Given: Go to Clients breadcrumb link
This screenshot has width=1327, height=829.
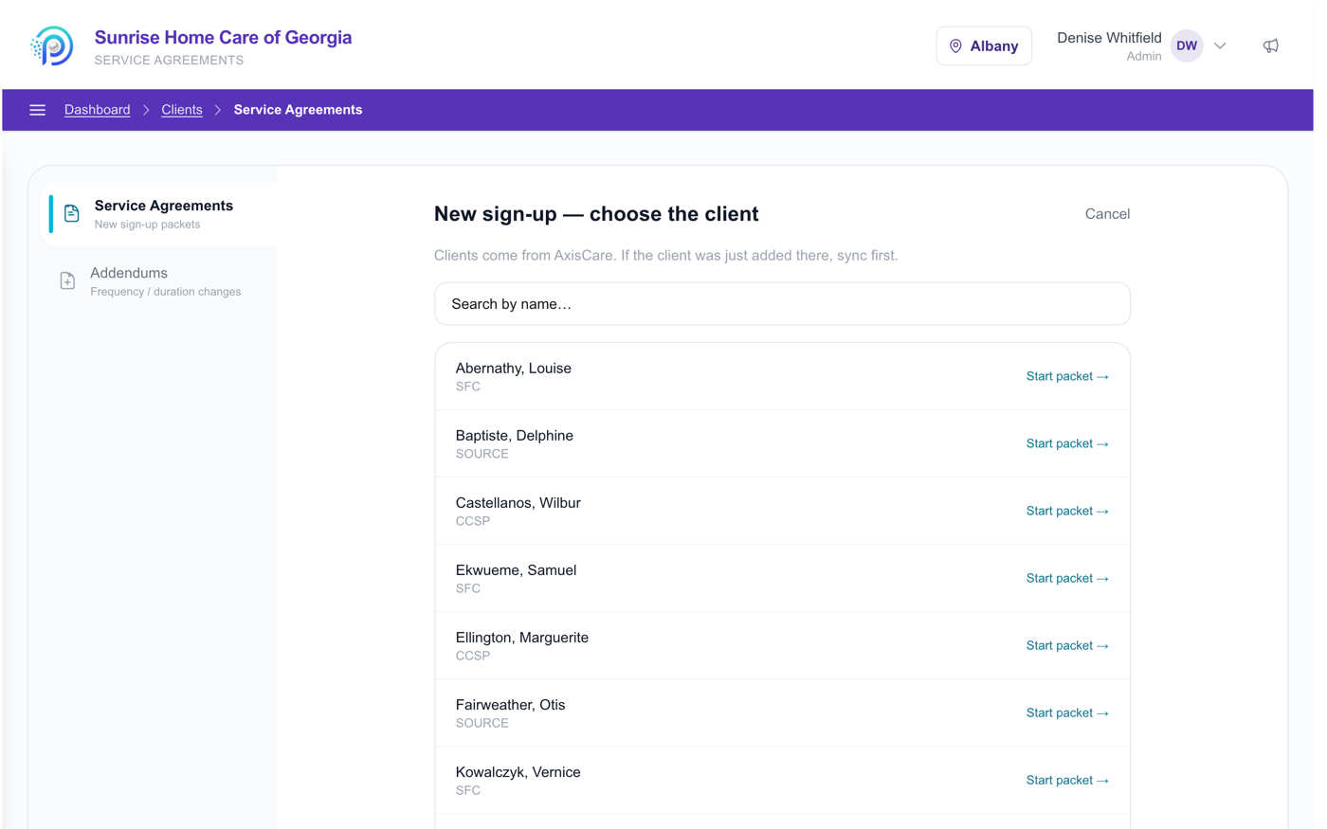Looking at the screenshot, I should (x=182, y=110).
